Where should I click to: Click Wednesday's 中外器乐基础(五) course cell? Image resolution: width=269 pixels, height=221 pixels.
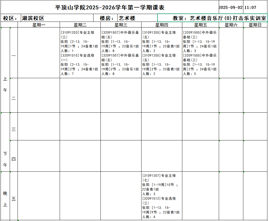(121, 53)
